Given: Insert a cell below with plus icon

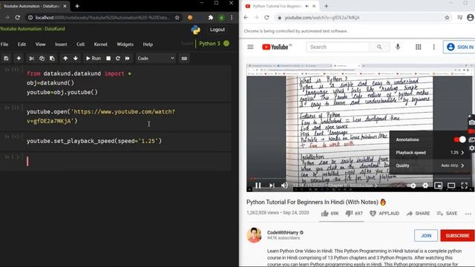Looking at the screenshot, I should 19,59.
